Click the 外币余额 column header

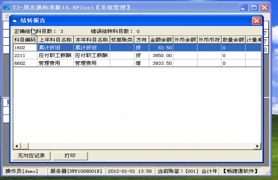click(x=185, y=40)
